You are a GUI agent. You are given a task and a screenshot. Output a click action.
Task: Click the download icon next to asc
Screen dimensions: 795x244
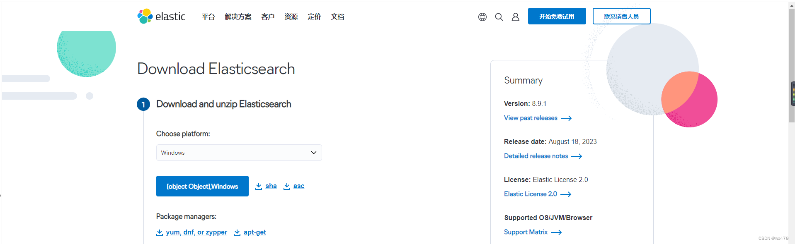coord(286,186)
